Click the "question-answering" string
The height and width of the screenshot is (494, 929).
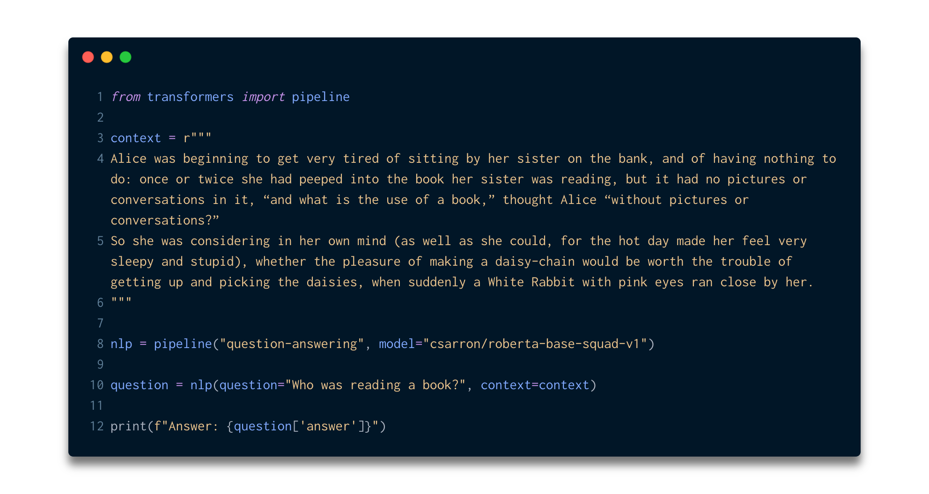click(x=292, y=344)
